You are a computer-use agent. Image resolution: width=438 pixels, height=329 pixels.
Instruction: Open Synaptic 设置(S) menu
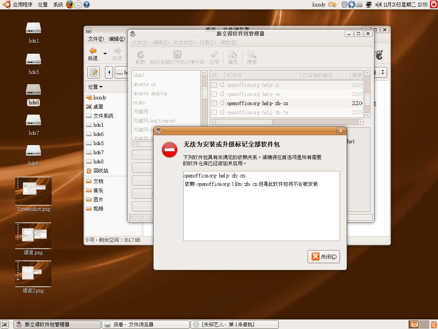(x=208, y=43)
